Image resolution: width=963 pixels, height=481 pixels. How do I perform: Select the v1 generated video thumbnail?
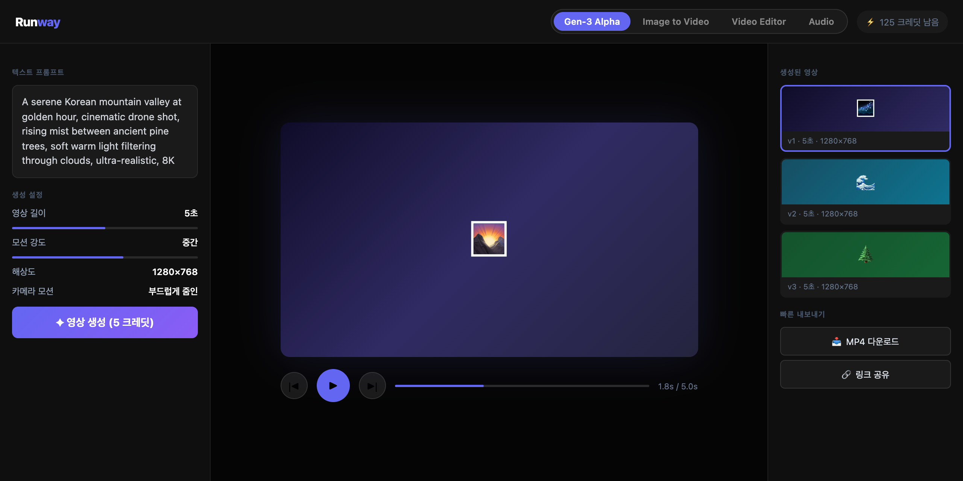[x=865, y=118]
